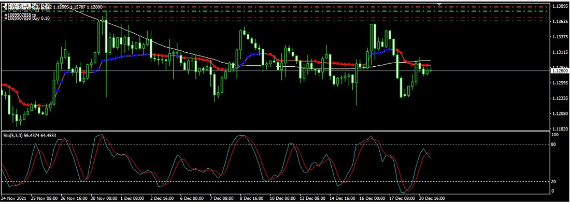Click the current price label 1.12800

pos(560,71)
